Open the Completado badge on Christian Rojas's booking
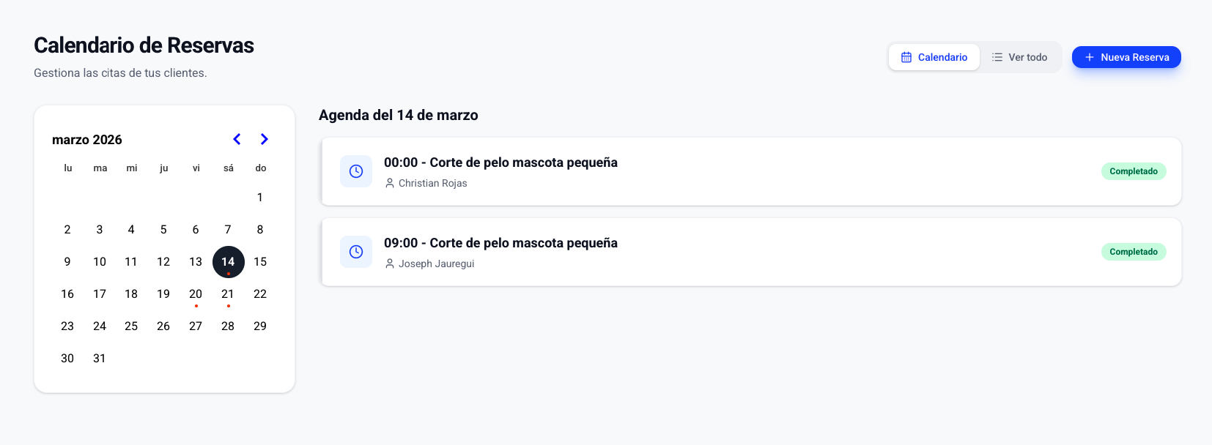 tap(1134, 171)
